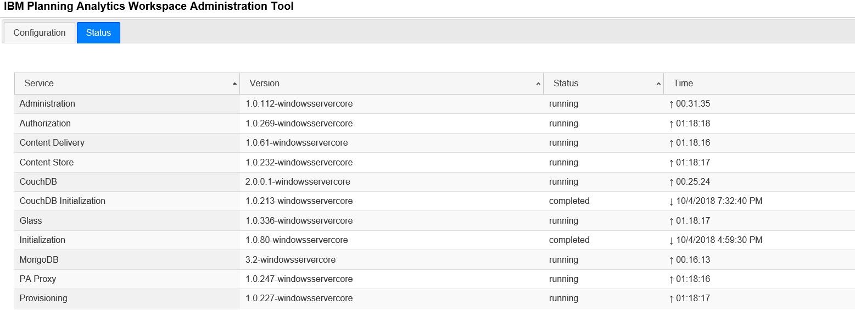Select the Provisioning service row
Viewport: 855px width, 310px height.
(434, 298)
